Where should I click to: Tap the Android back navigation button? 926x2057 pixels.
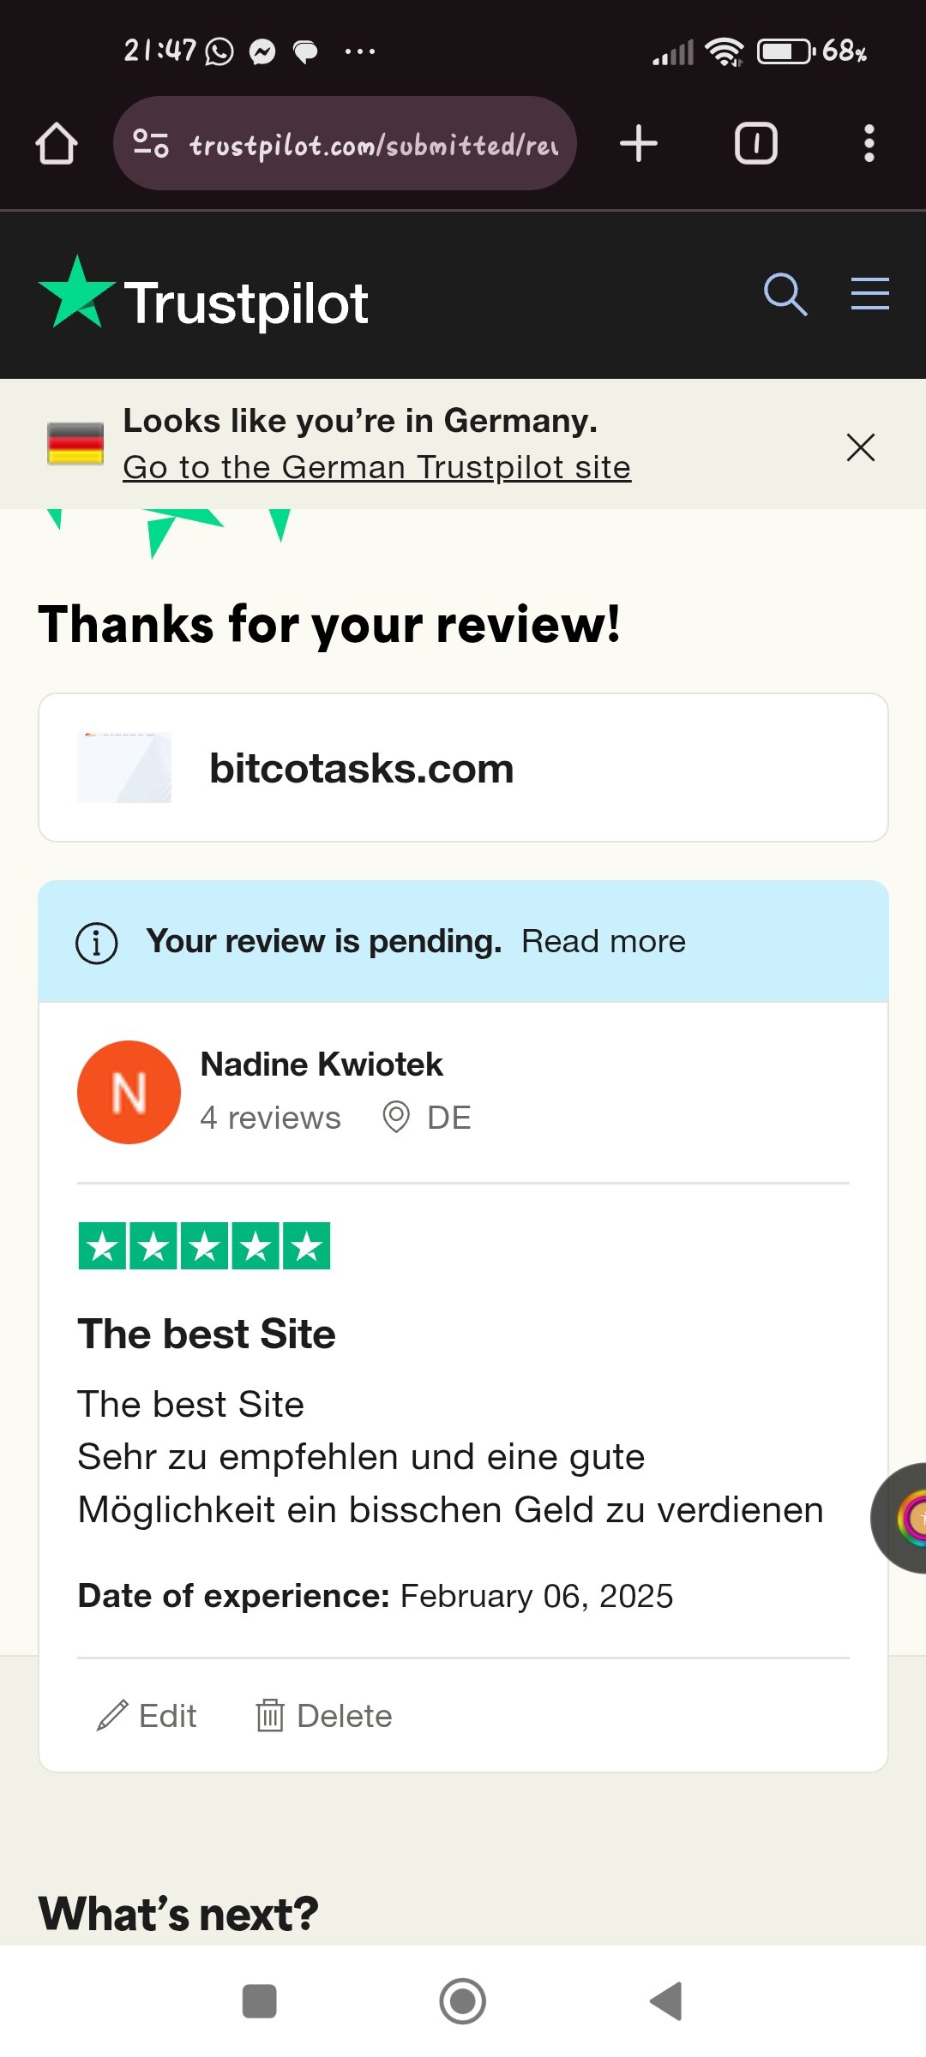(666, 2001)
